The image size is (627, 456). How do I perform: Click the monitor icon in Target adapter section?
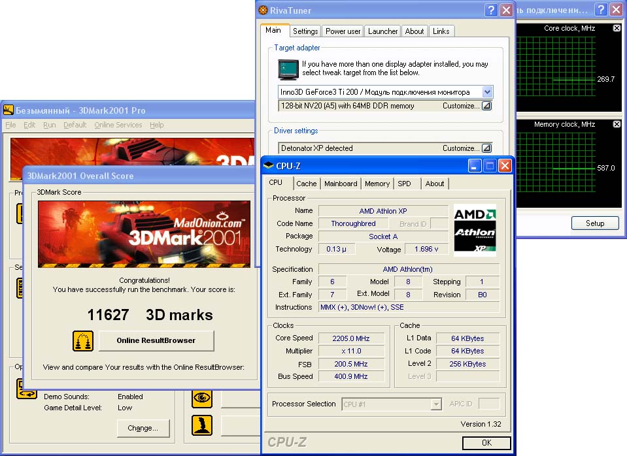click(288, 69)
